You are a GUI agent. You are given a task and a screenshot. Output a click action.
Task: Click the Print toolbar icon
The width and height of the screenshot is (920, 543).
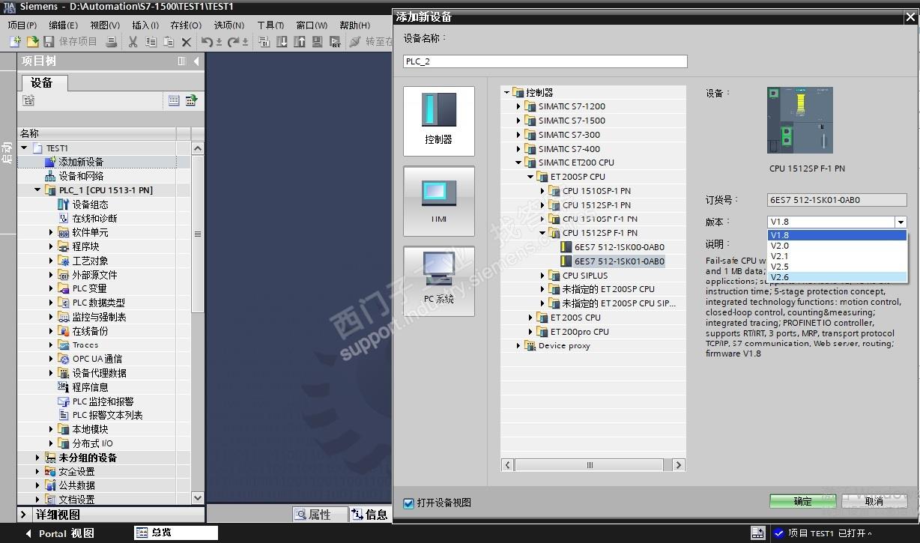[112, 42]
